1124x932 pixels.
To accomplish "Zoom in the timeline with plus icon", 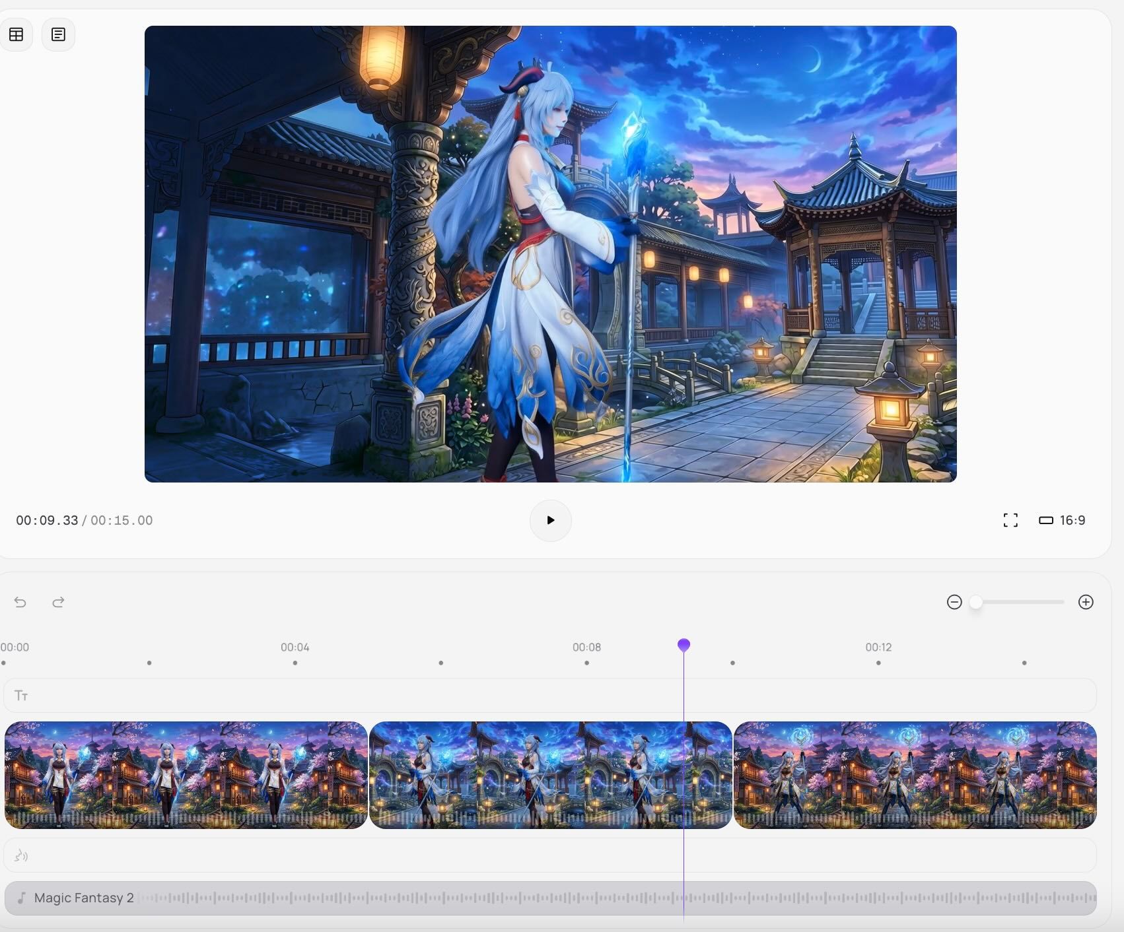I will (x=1085, y=602).
